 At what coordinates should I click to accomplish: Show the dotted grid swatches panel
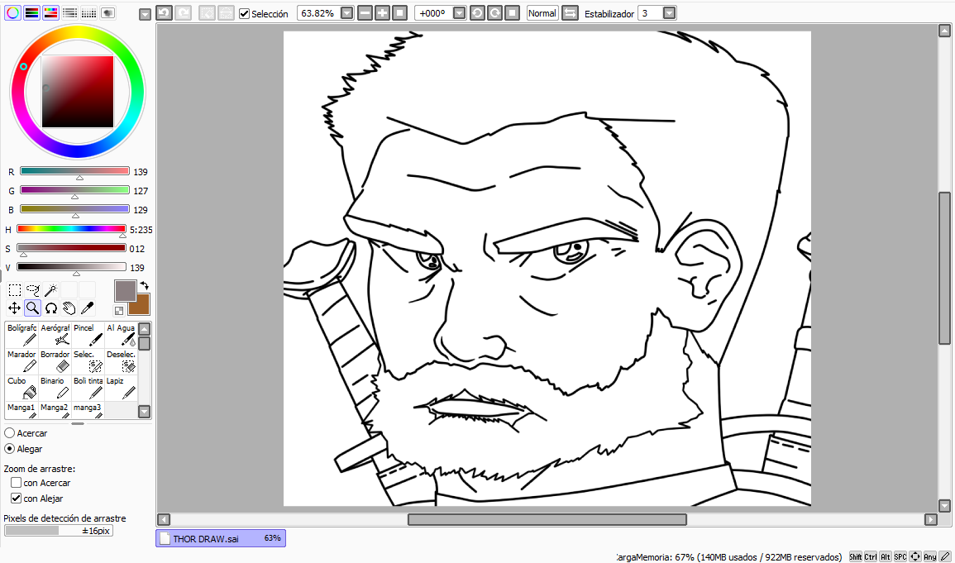tap(89, 12)
